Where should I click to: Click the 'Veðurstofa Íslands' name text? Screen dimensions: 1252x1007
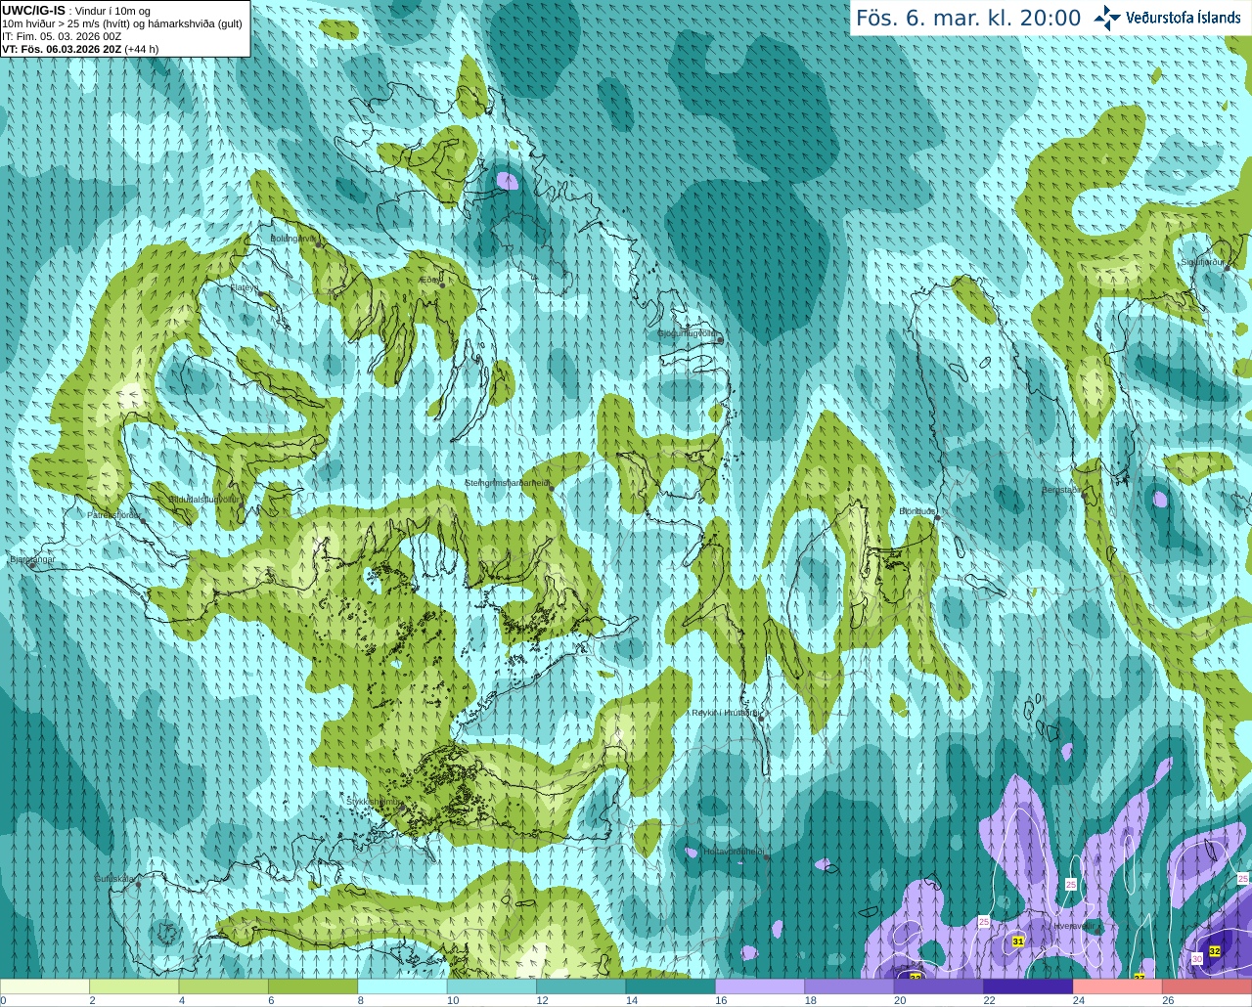pos(1185,18)
